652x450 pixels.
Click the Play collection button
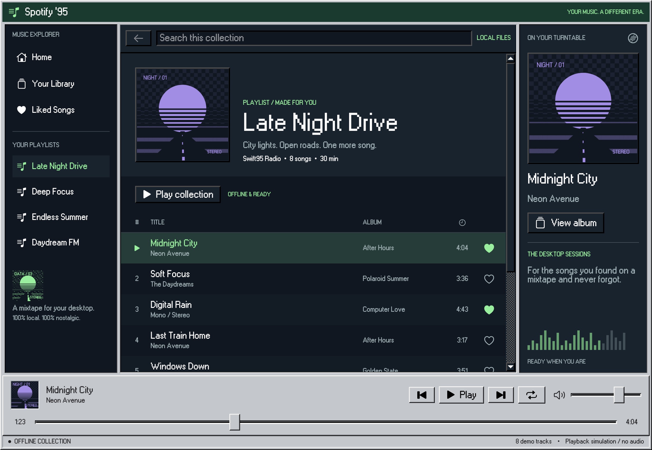click(x=178, y=195)
